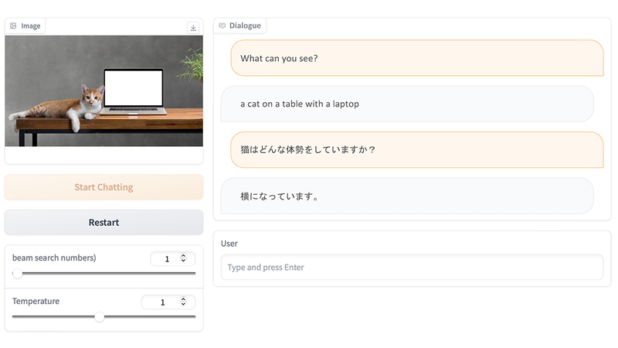Viewport: 618px width, 348px height.
Task: Decrease Temperature value with down arrow
Action: (x=183, y=305)
